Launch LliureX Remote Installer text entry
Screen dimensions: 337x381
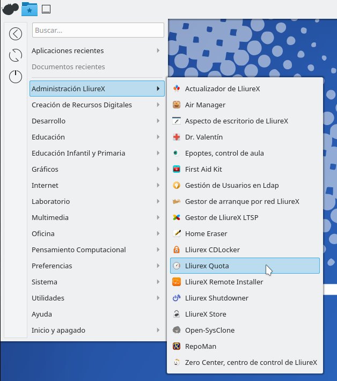coord(224,282)
